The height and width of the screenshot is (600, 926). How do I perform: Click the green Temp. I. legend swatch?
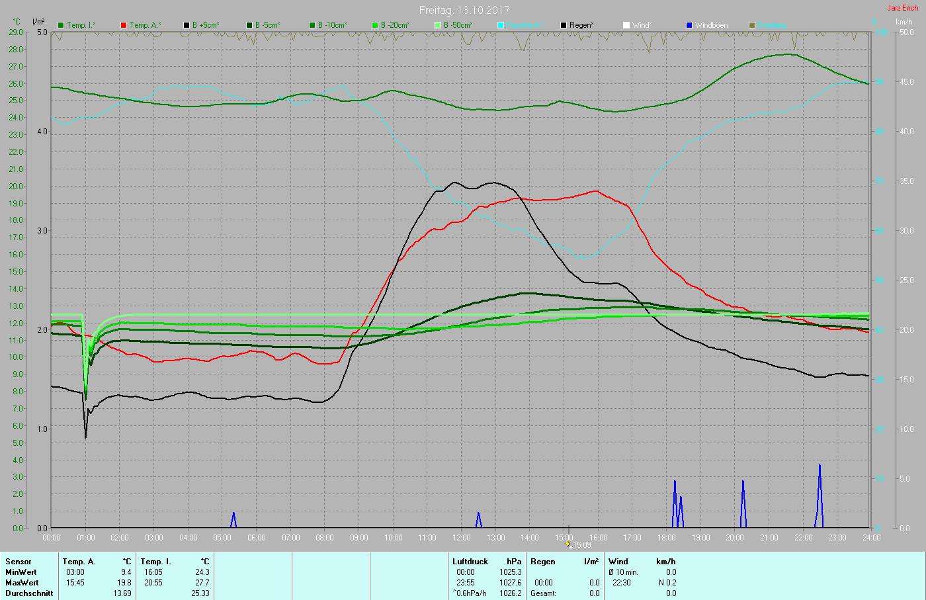click(x=61, y=25)
